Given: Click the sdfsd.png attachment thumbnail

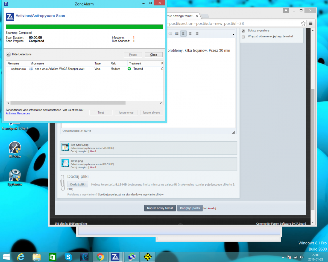Looking at the screenshot, I should [x=65, y=163].
